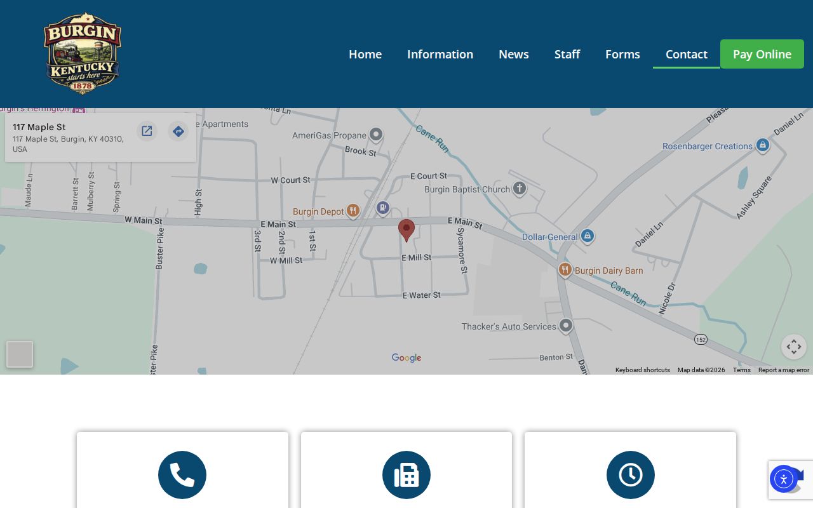Select the Dollar General shopping marker
This screenshot has height=508, width=813.
(x=588, y=236)
